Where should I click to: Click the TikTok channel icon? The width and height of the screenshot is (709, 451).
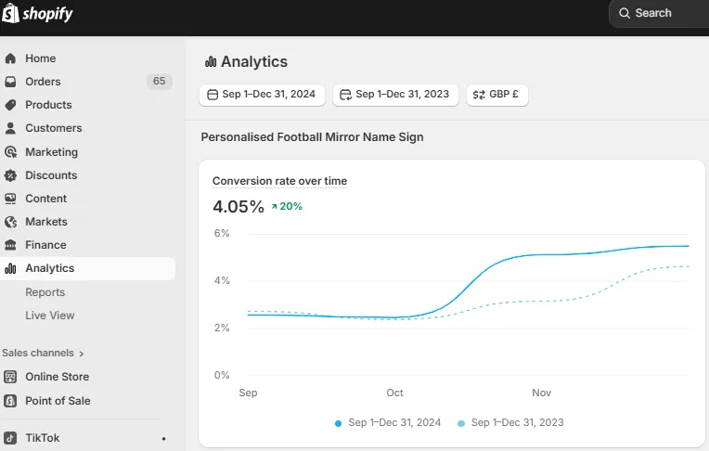click(10, 438)
